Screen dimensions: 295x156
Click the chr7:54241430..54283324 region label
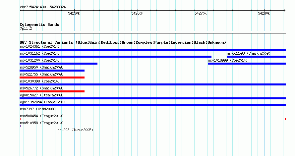[43, 7]
